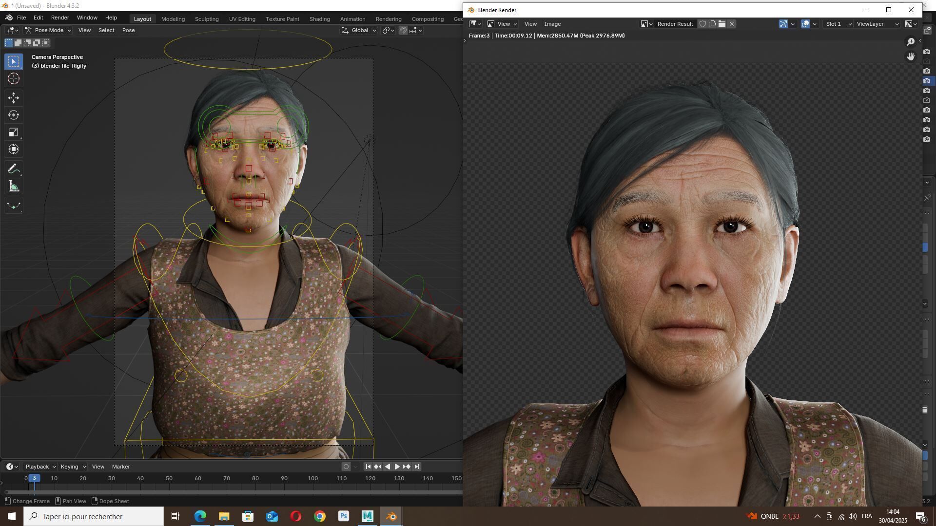Set selection mode to intersect
Image resolution: width=936 pixels, height=526 pixels.
point(46,43)
